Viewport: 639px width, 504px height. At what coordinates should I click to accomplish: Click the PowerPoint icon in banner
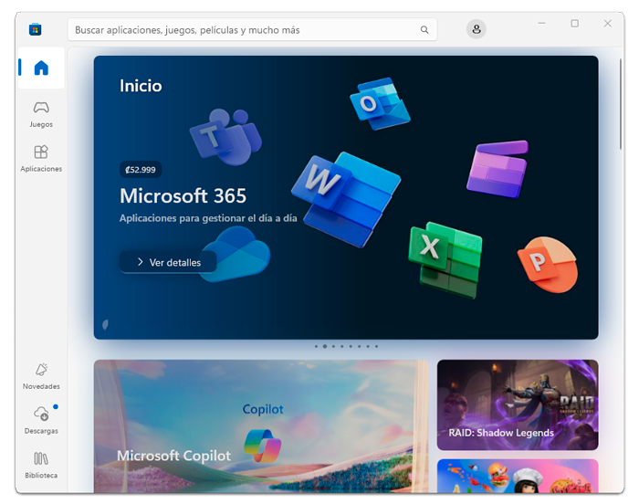tap(548, 265)
